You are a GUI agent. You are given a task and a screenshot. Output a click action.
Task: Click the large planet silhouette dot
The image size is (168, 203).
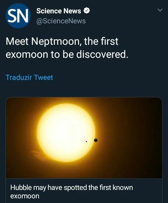tap(96, 140)
